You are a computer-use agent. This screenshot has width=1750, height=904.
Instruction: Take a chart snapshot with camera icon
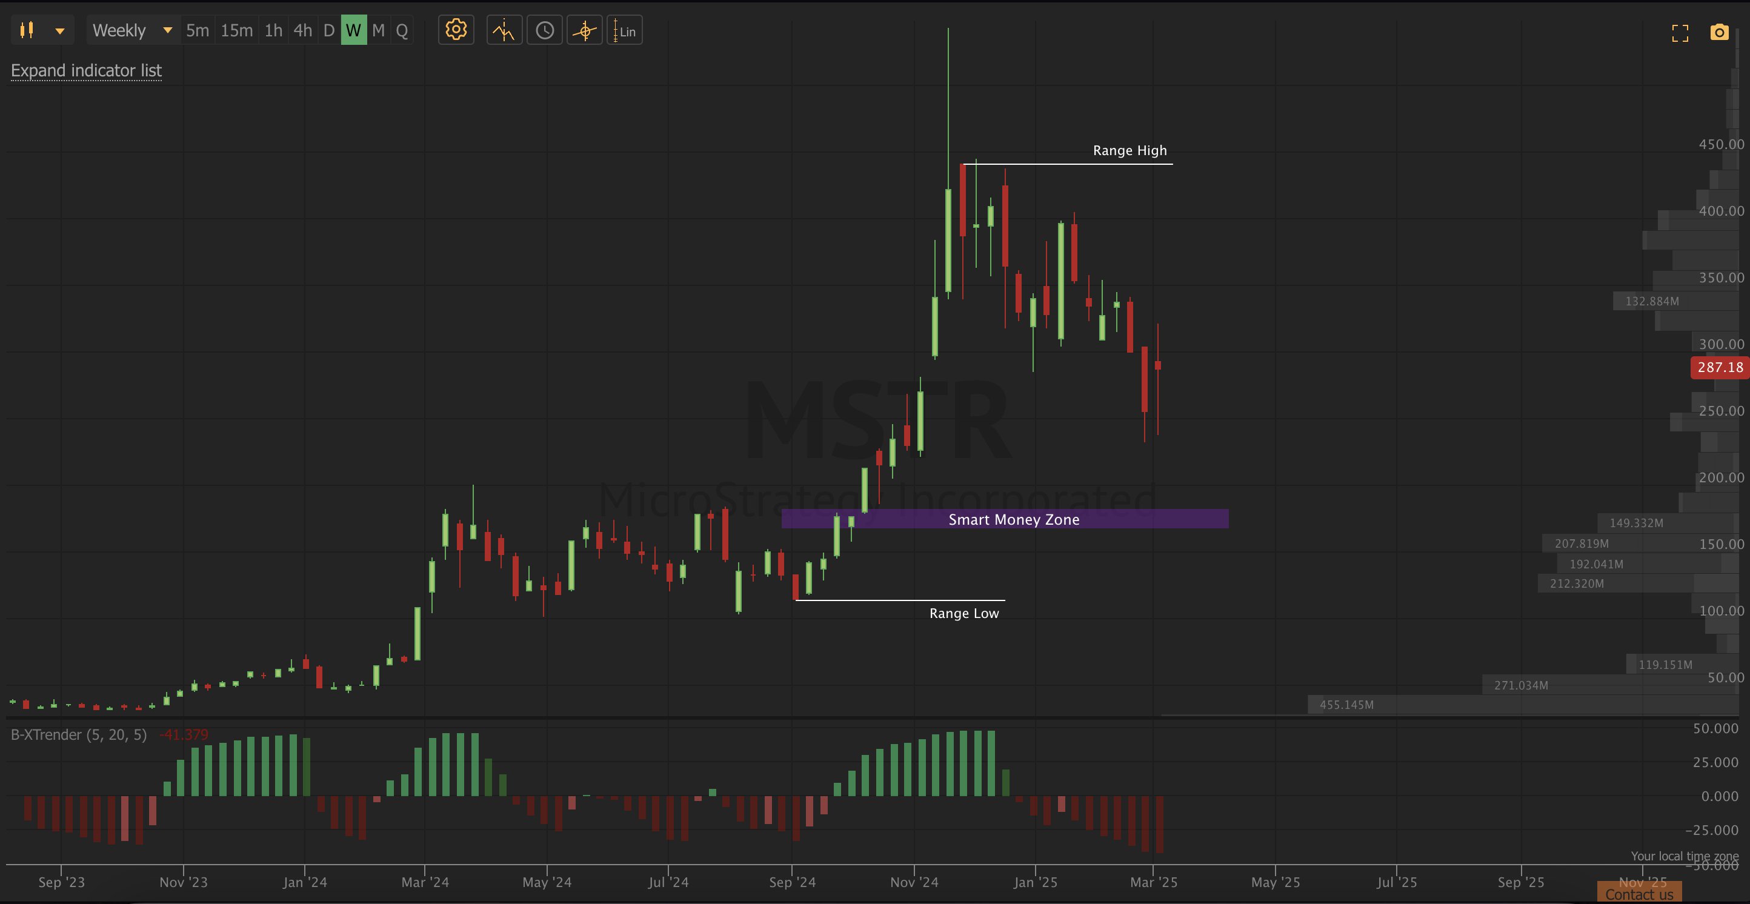coord(1720,32)
